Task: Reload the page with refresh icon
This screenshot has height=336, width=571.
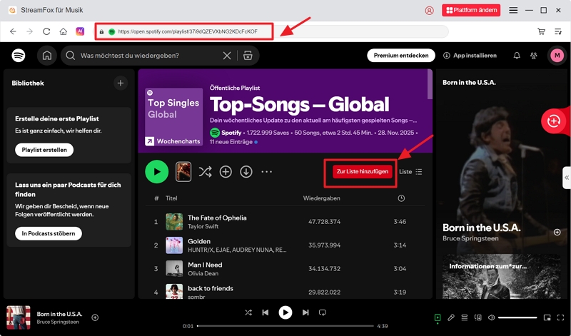Action: point(46,31)
